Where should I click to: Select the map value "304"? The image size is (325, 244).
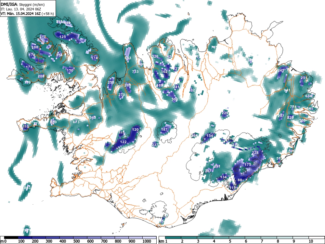point(175,99)
